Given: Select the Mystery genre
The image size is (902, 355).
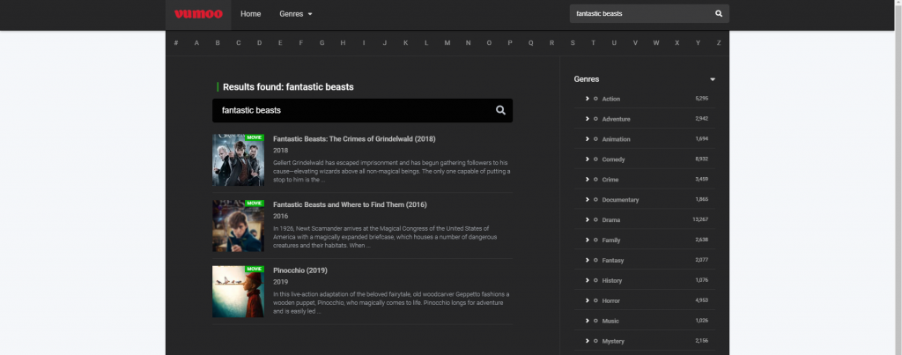Looking at the screenshot, I should 613,341.
